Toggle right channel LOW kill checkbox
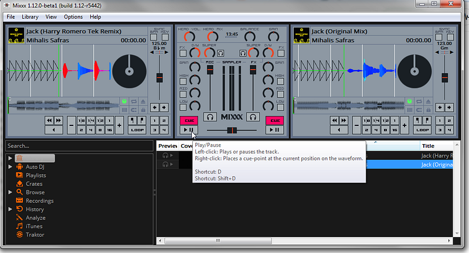Viewport: 469px width, 253px height. (281, 107)
